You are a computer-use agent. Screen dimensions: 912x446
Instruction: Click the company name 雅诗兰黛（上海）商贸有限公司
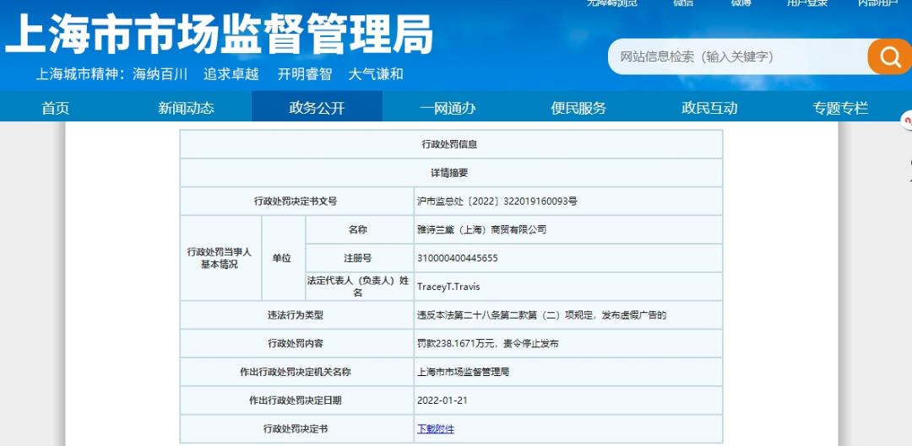[481, 229]
